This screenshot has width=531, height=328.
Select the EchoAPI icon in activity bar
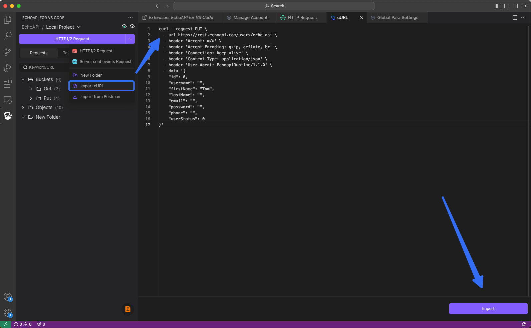tap(8, 116)
